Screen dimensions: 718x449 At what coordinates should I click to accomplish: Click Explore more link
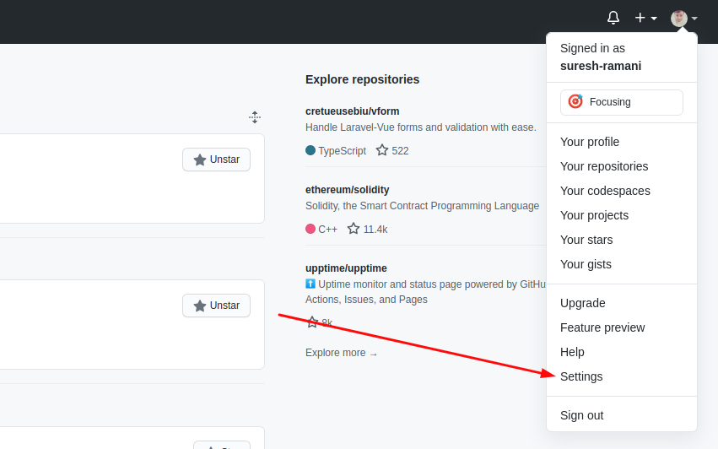pyautogui.click(x=341, y=353)
